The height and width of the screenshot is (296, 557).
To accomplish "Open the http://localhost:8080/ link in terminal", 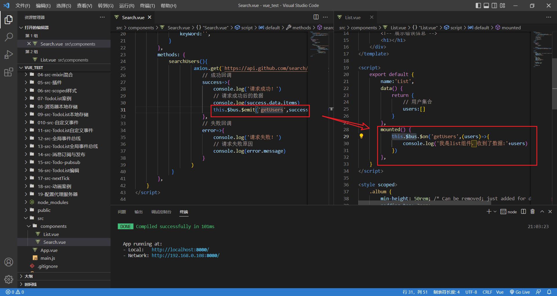I will coord(180,250).
